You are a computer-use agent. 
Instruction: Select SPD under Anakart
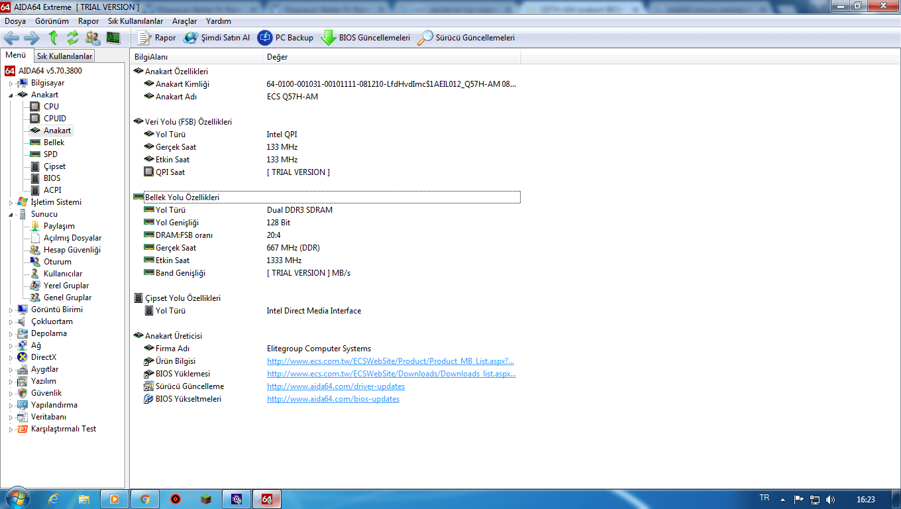tap(50, 154)
